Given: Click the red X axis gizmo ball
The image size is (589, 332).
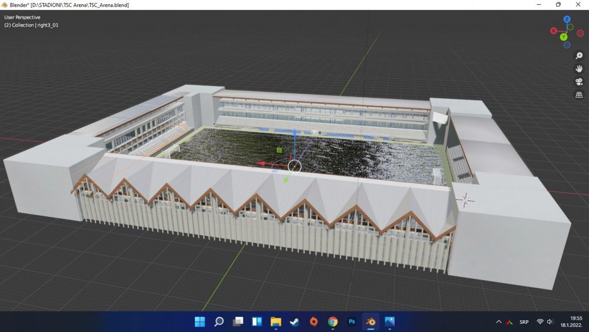Looking at the screenshot, I should tap(554, 31).
